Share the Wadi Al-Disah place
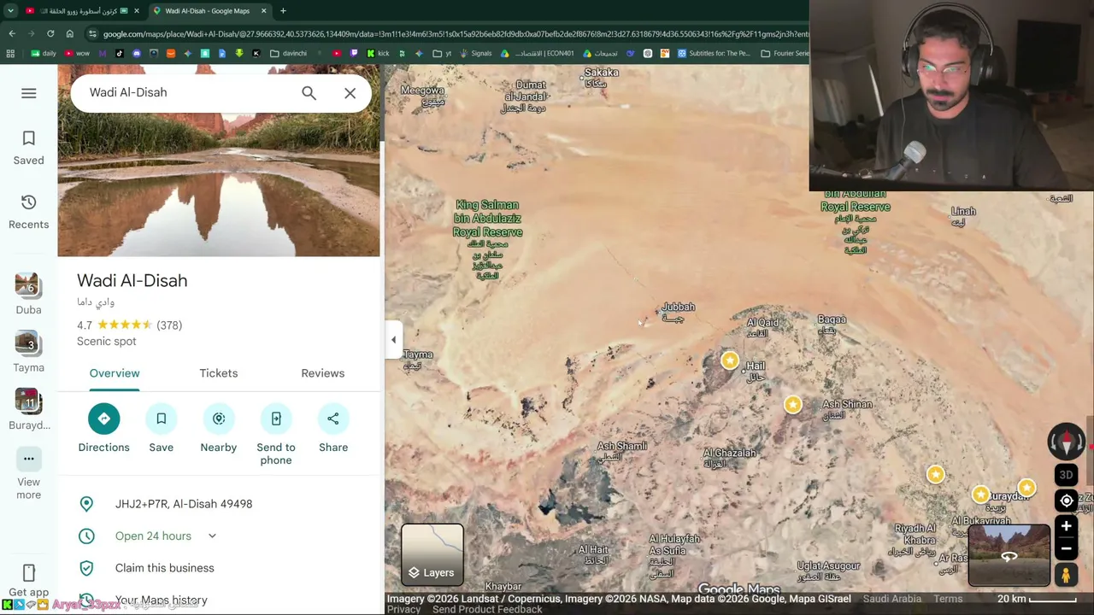 pos(333,429)
